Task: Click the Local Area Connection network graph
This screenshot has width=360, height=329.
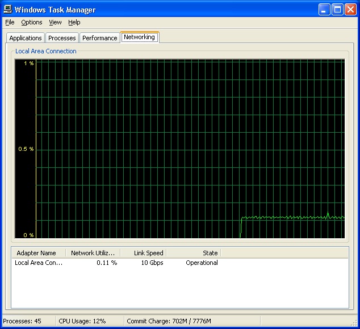Action: pyautogui.click(x=190, y=149)
